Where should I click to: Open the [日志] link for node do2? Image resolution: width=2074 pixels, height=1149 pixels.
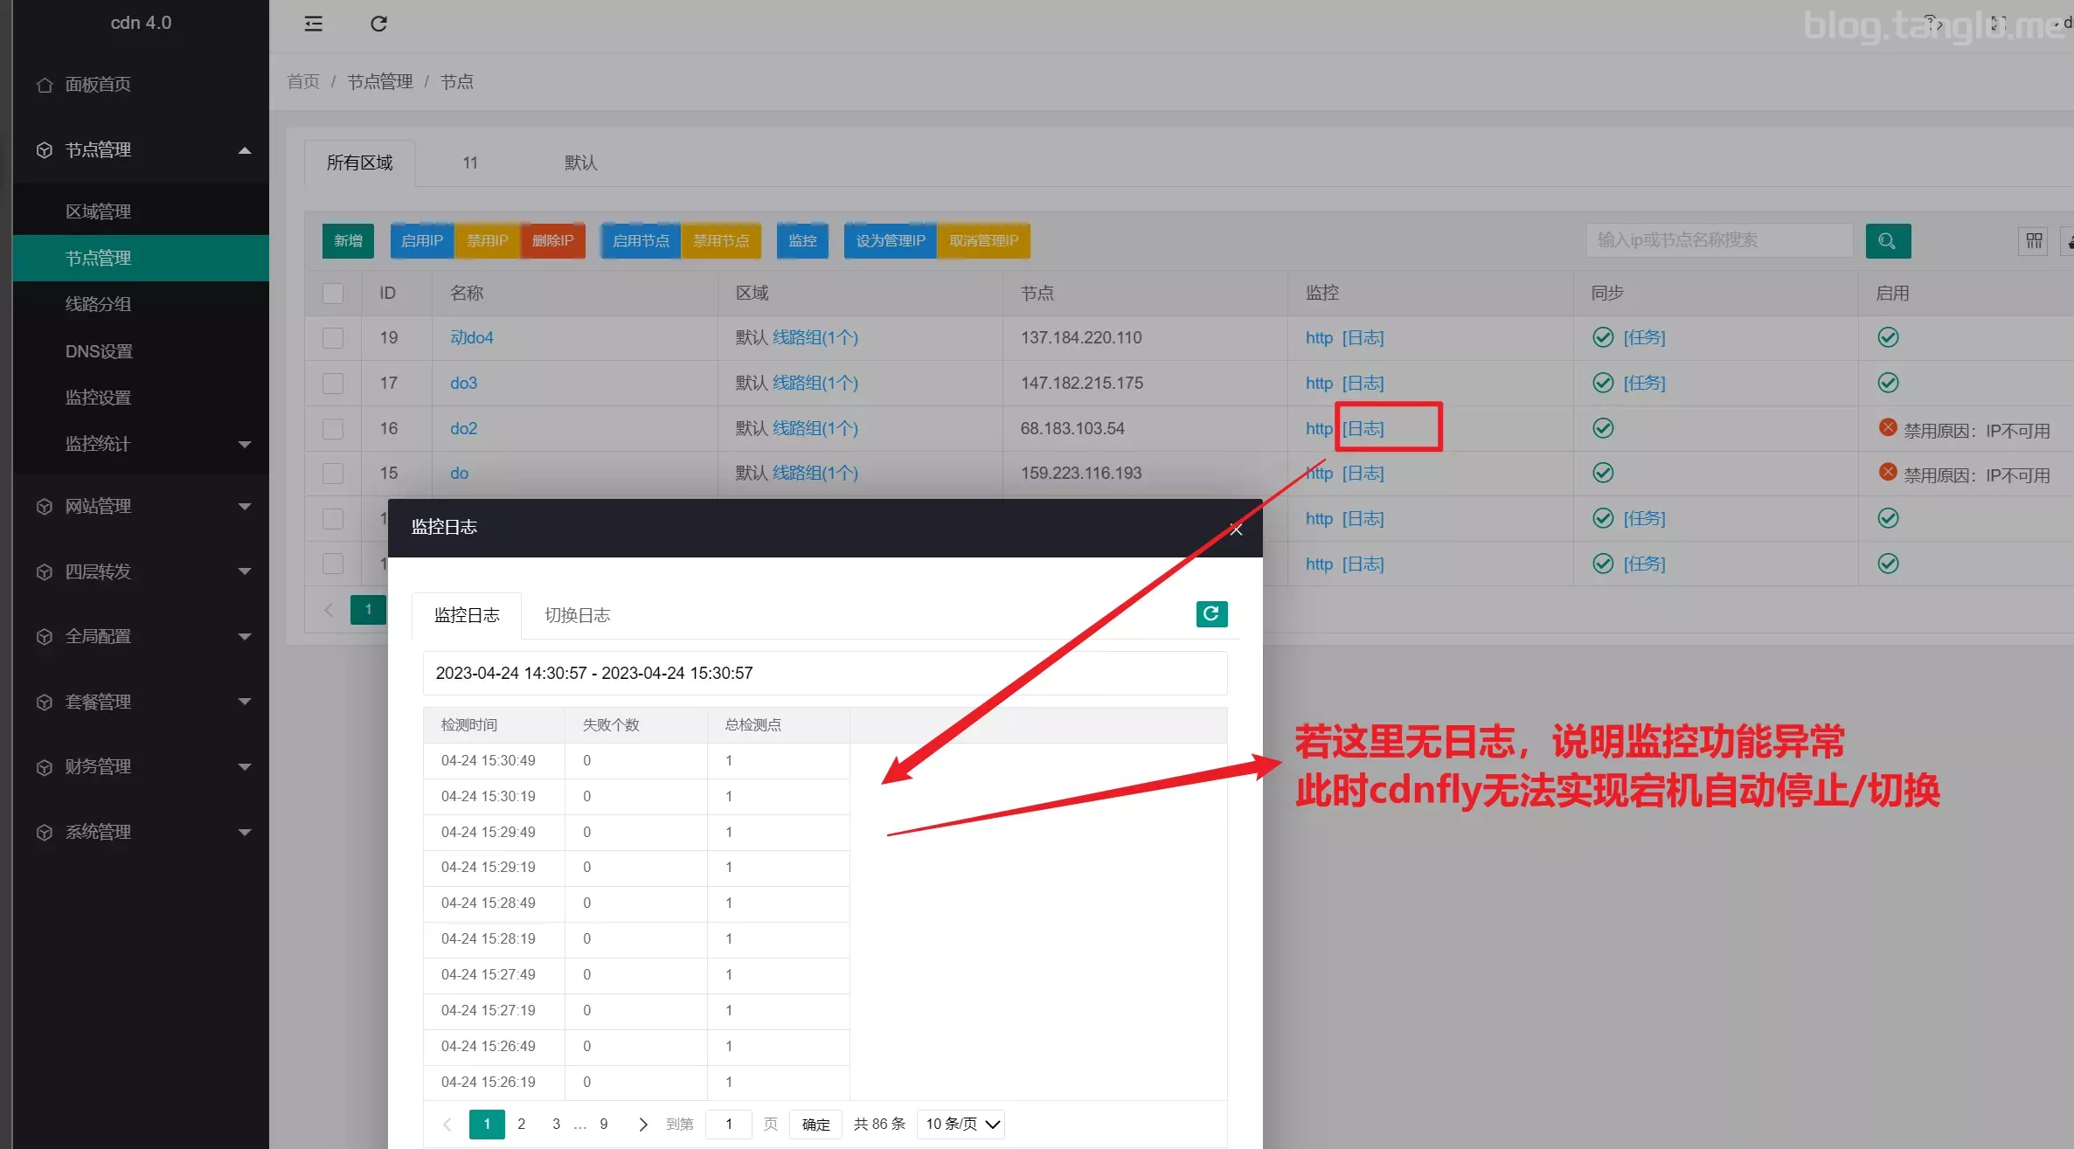coord(1363,429)
